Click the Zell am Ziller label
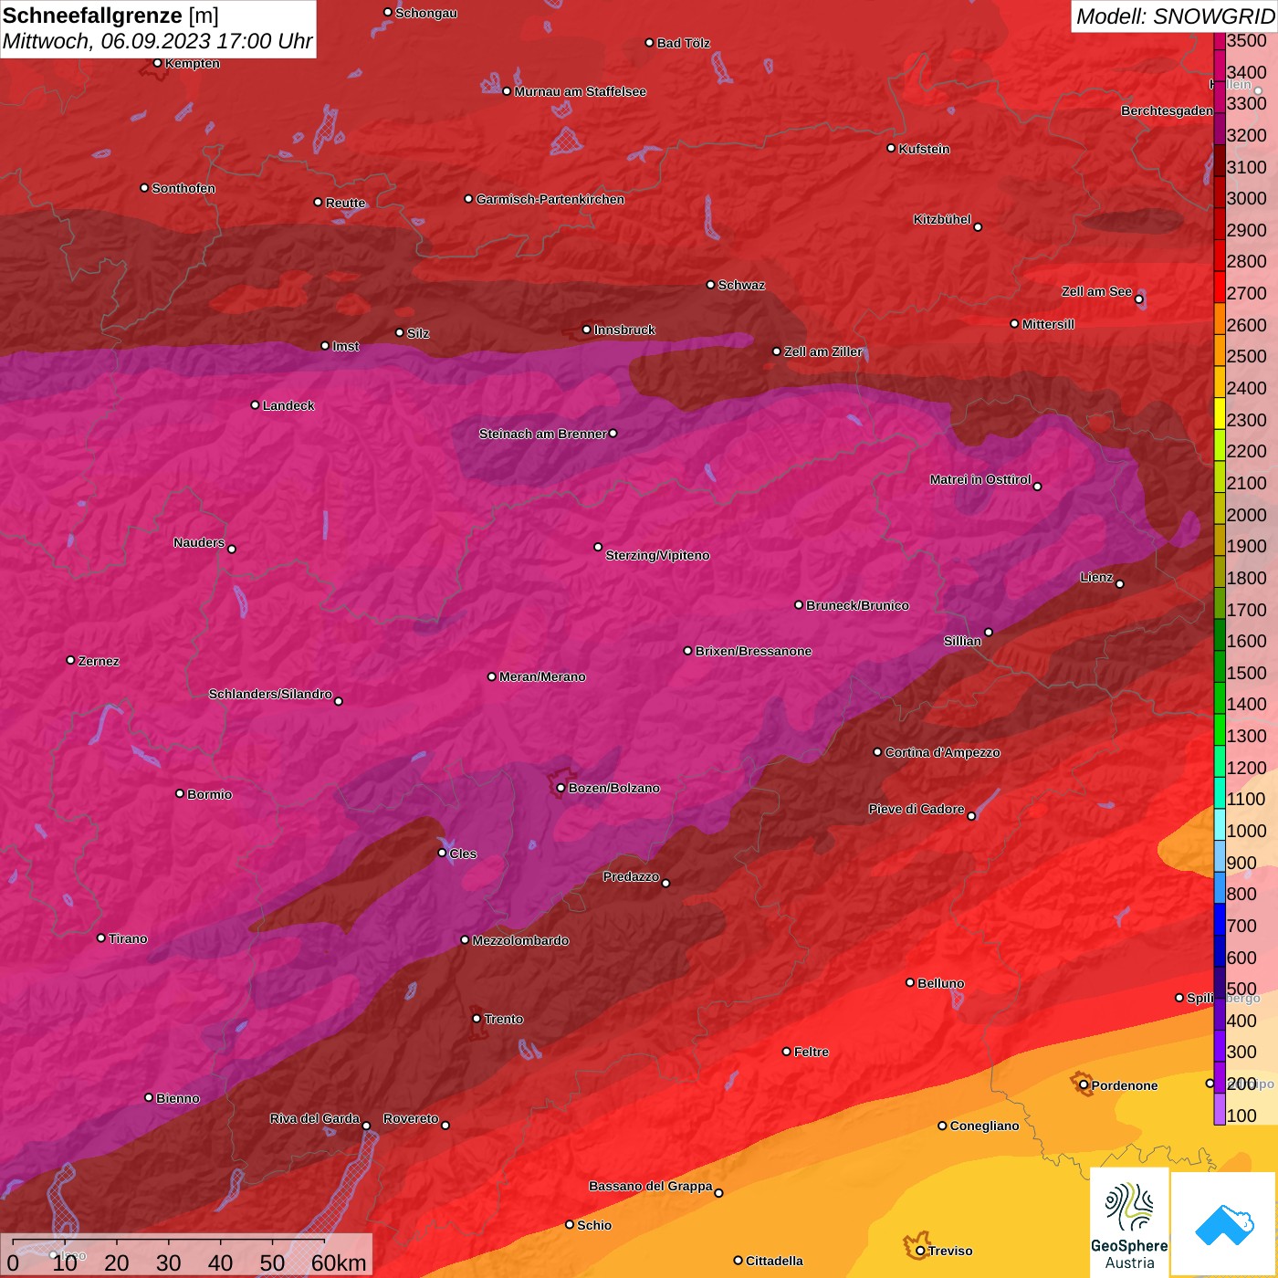The height and width of the screenshot is (1278, 1278). coord(822,351)
